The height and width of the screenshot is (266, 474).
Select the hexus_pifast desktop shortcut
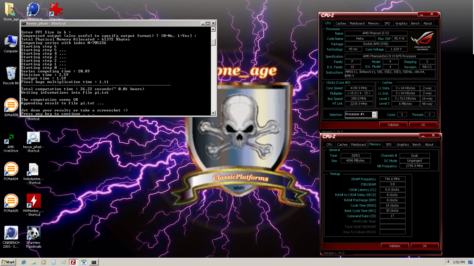(33, 137)
